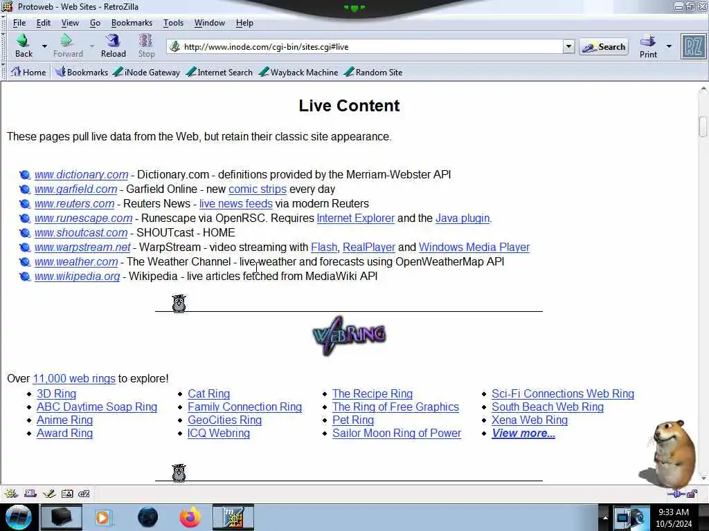Screen dimensions: 709x531
Task: Click the RetroZilla taskbar button
Action: pyautogui.click(x=233, y=517)
